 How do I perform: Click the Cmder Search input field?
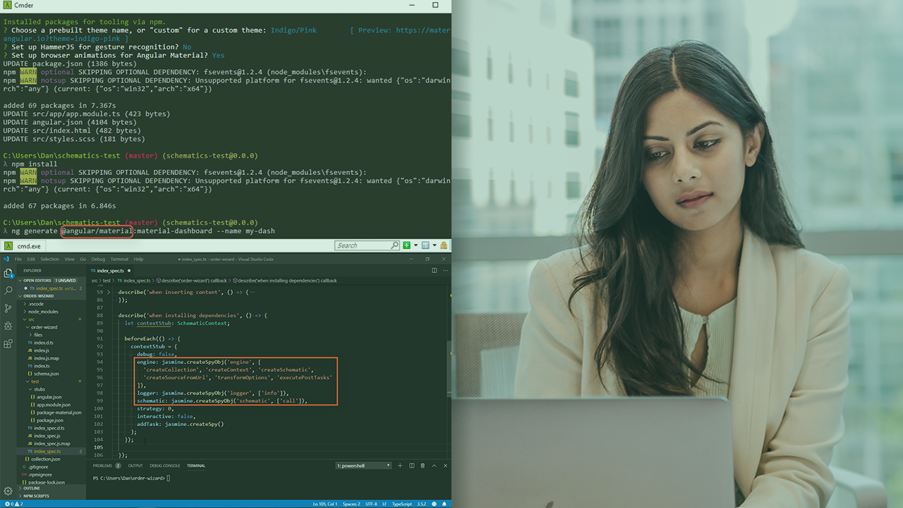pos(368,246)
